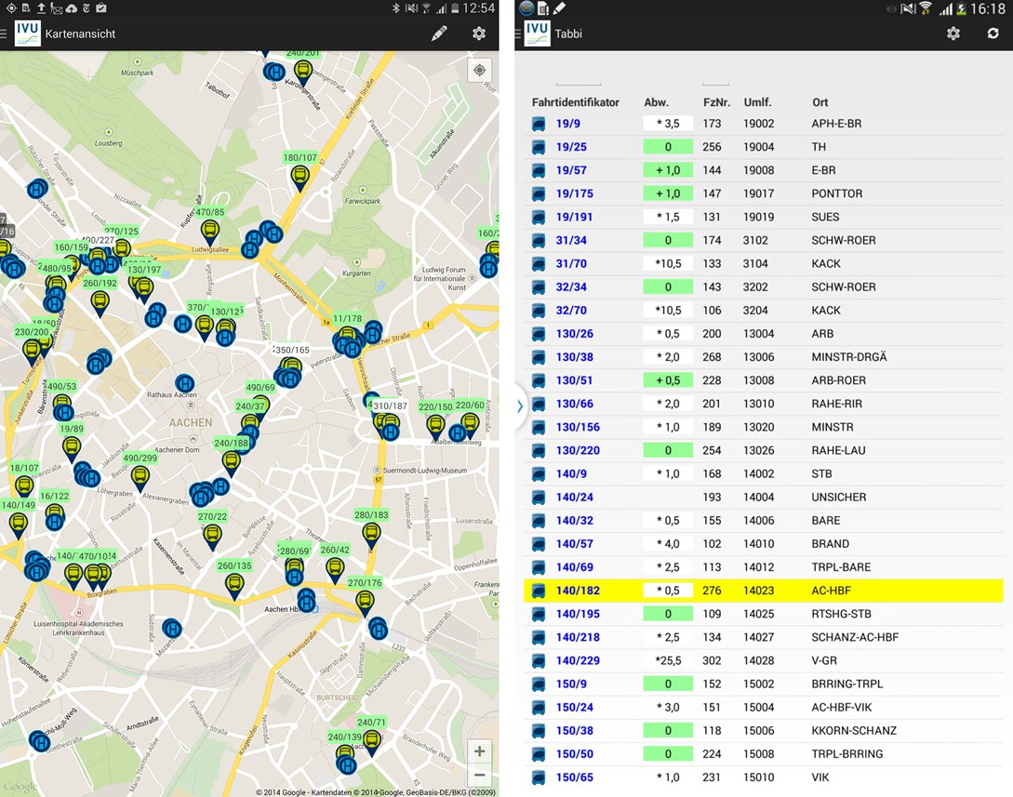Image resolution: width=1013 pixels, height=797 pixels.
Task: Tap the bus marker labeled 260/135
Action: pyautogui.click(x=234, y=585)
